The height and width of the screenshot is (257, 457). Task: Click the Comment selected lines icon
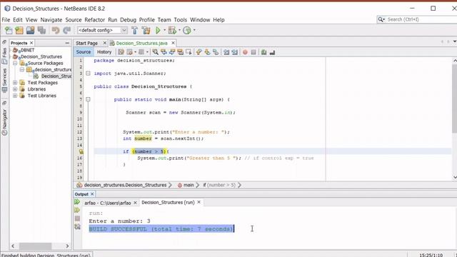263,52
